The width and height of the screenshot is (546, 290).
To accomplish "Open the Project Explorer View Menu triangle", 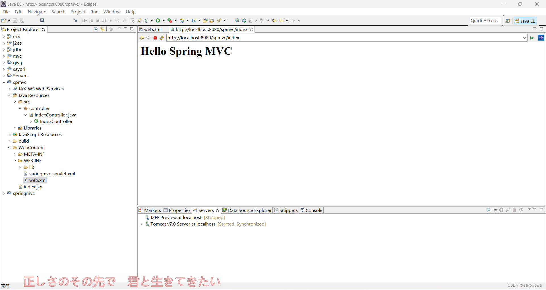I will [119, 29].
